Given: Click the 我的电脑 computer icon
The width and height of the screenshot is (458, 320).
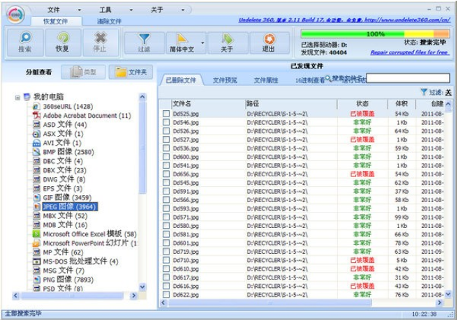Looking at the screenshot, I should pos(27,96).
